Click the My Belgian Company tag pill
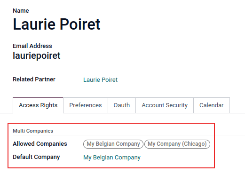Screen dimensions: 245x174 click(x=113, y=144)
